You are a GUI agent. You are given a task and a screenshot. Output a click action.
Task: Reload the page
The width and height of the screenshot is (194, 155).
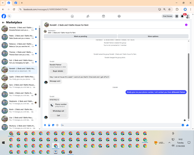click(x=14, y=9)
